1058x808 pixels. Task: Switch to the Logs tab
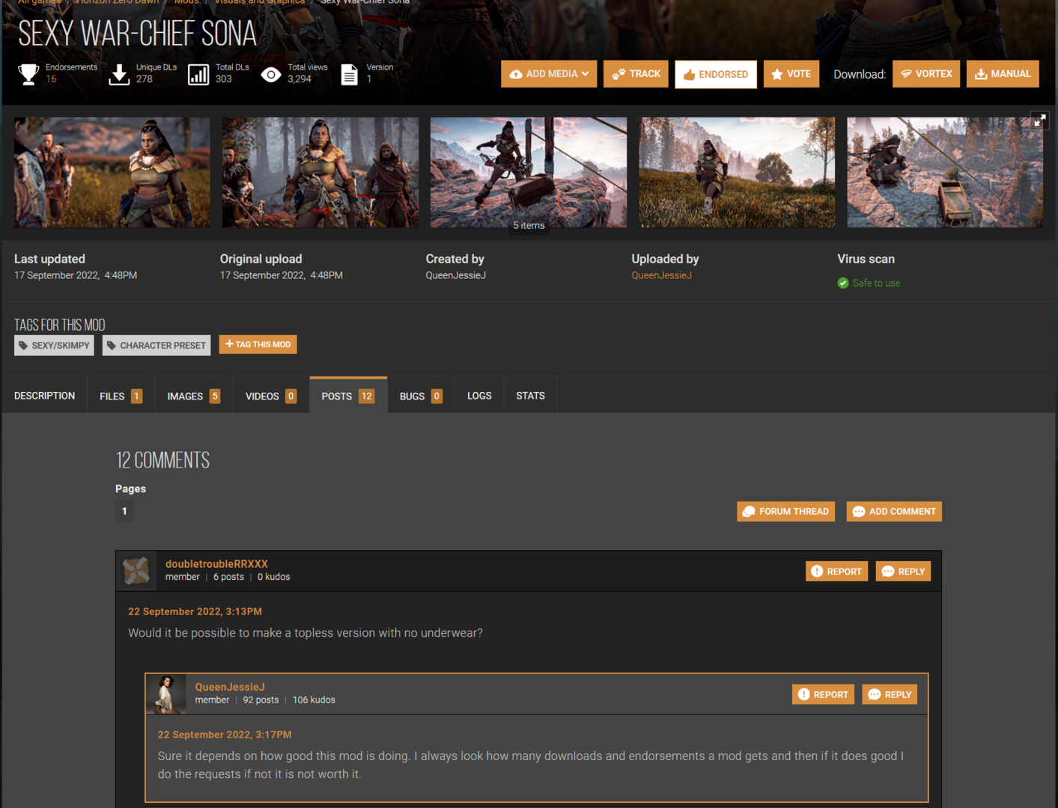pos(479,396)
